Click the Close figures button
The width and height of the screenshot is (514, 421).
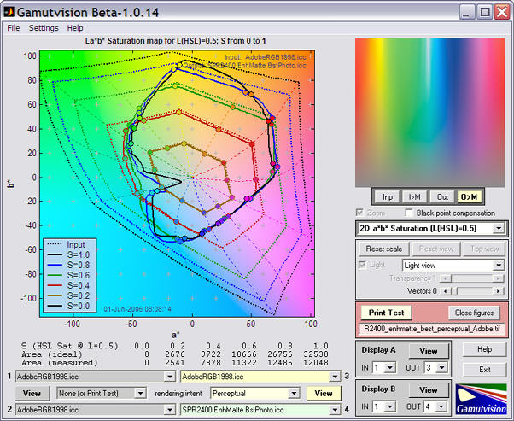click(x=474, y=313)
